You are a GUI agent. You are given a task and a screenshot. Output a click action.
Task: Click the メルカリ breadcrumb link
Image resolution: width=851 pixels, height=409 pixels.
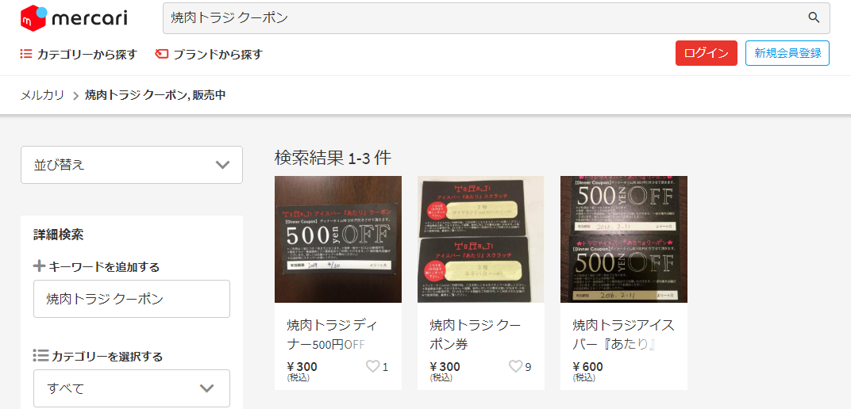pos(42,96)
